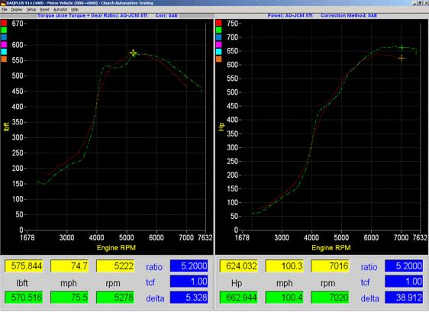
Task: Click the yellow 7016 rpm field
Action: [x=331, y=266]
